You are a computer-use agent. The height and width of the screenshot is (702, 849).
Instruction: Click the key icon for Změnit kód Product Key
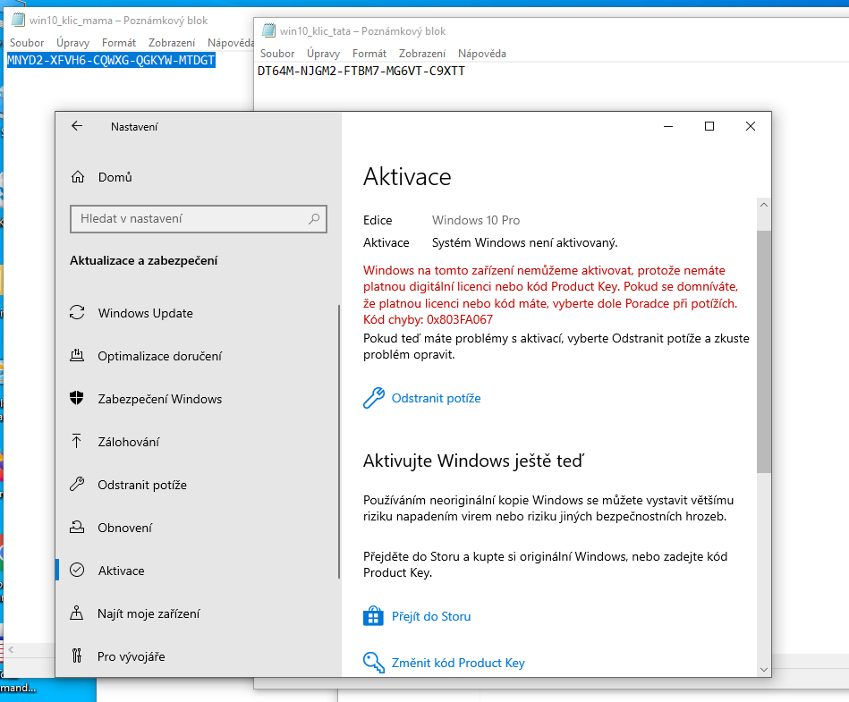374,662
